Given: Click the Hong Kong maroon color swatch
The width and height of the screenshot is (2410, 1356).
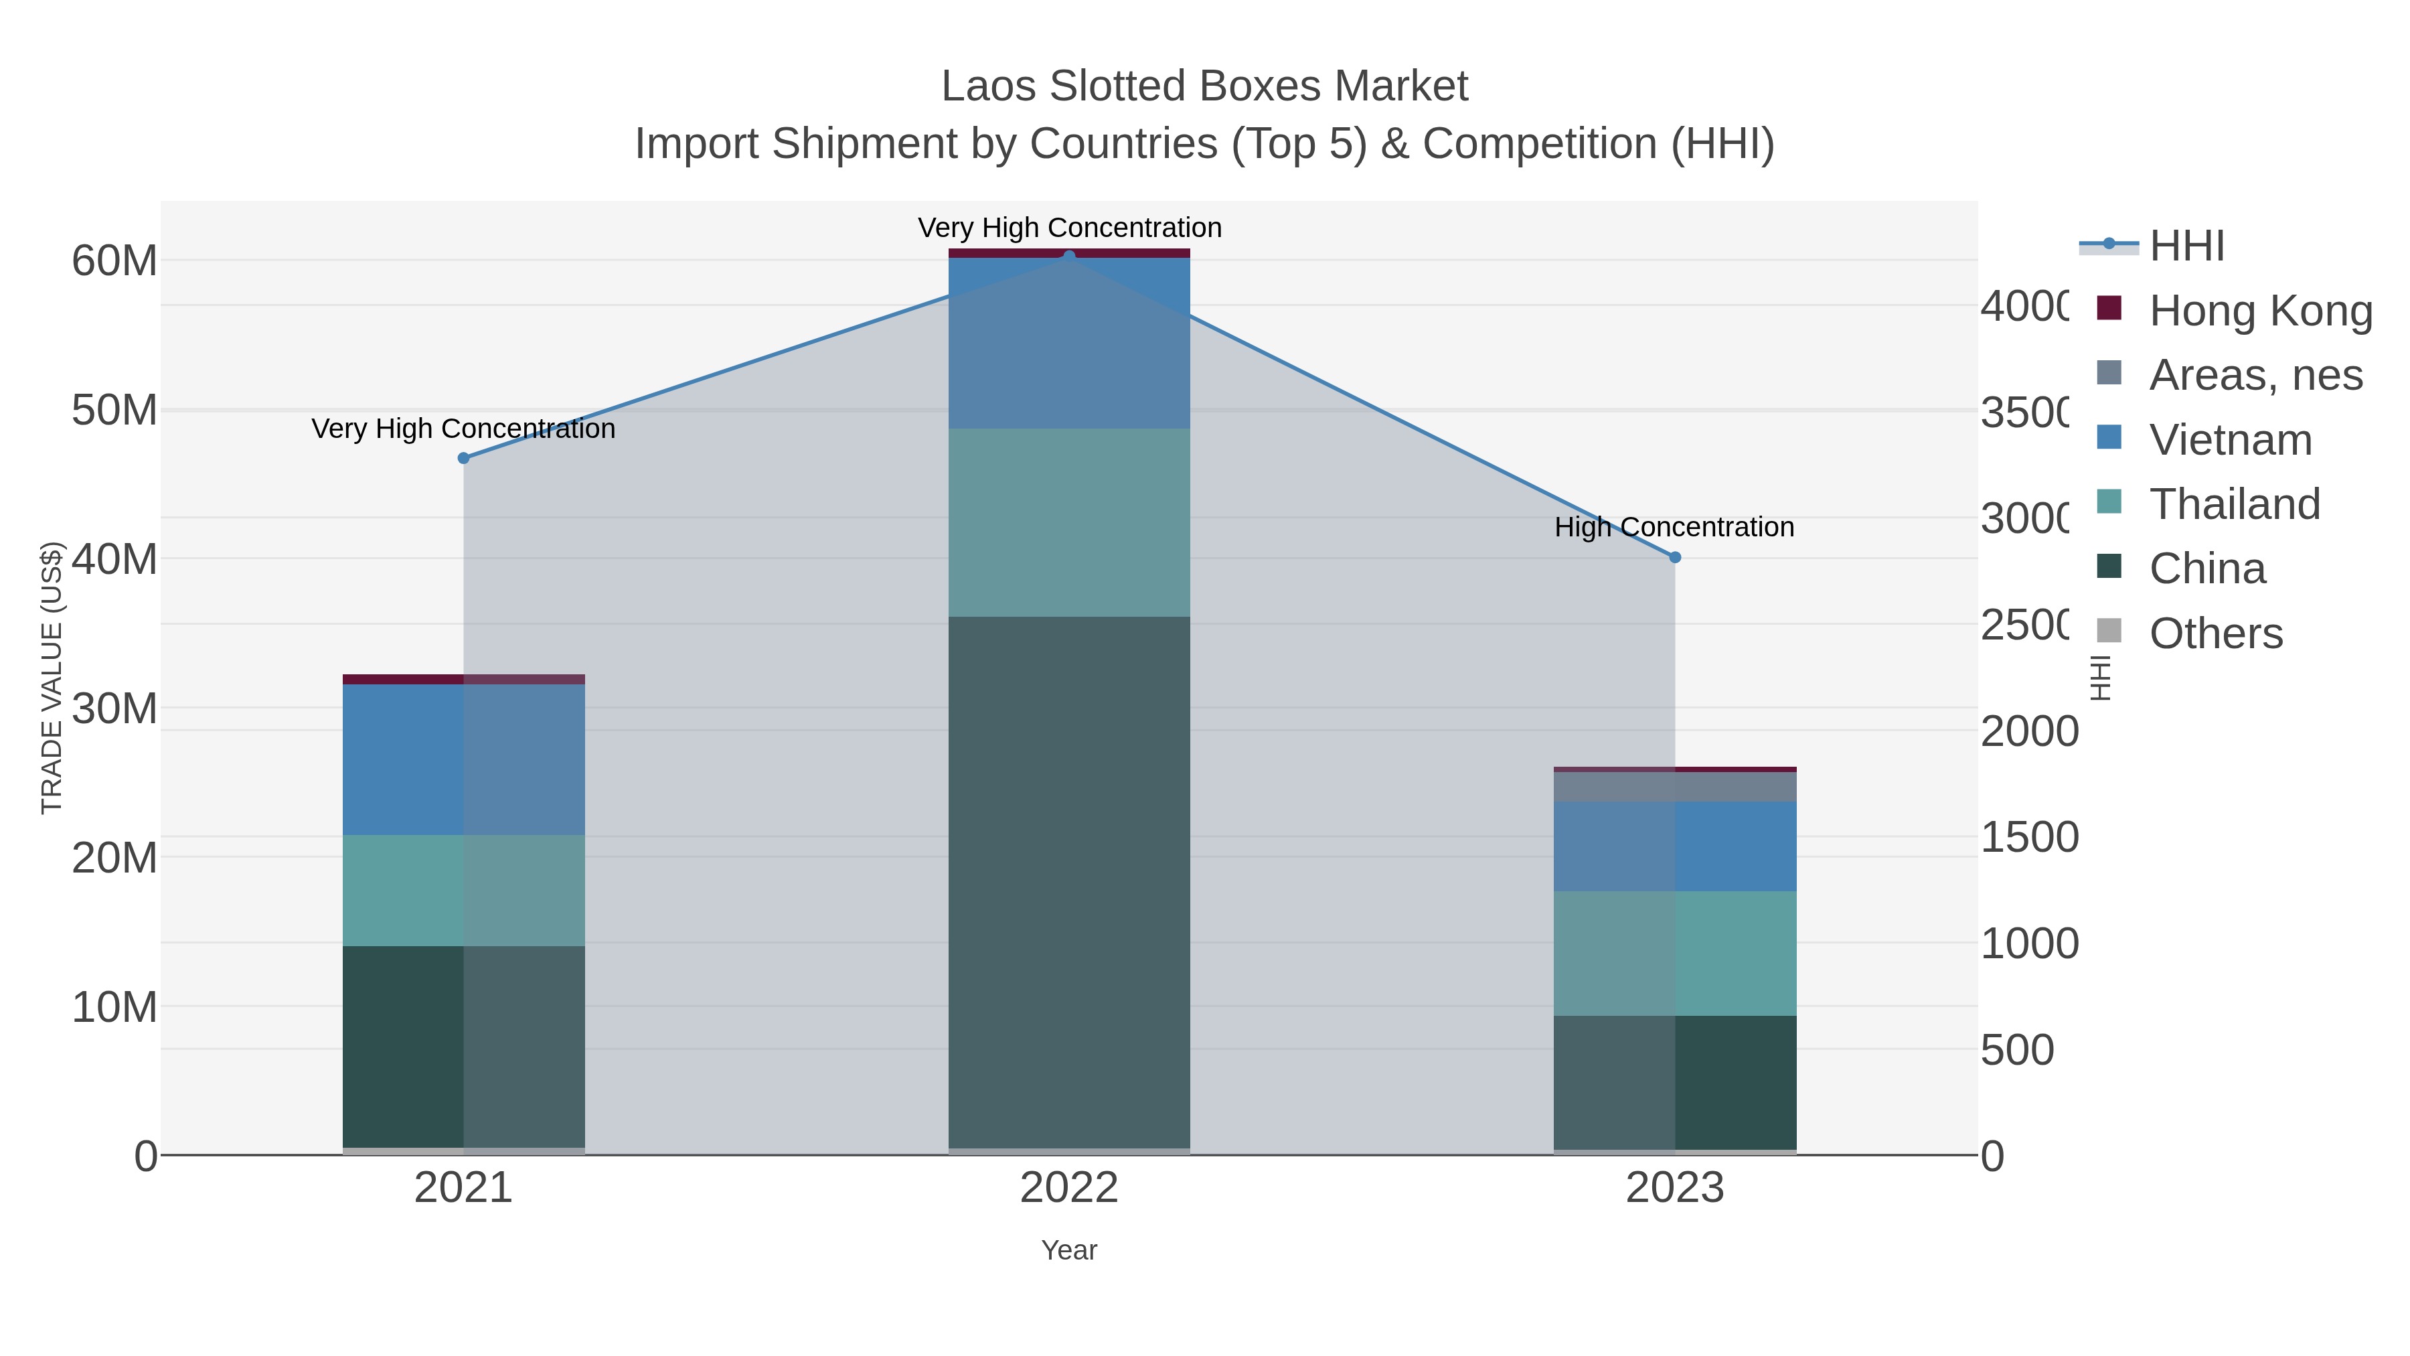Looking at the screenshot, I should (x=2109, y=308).
